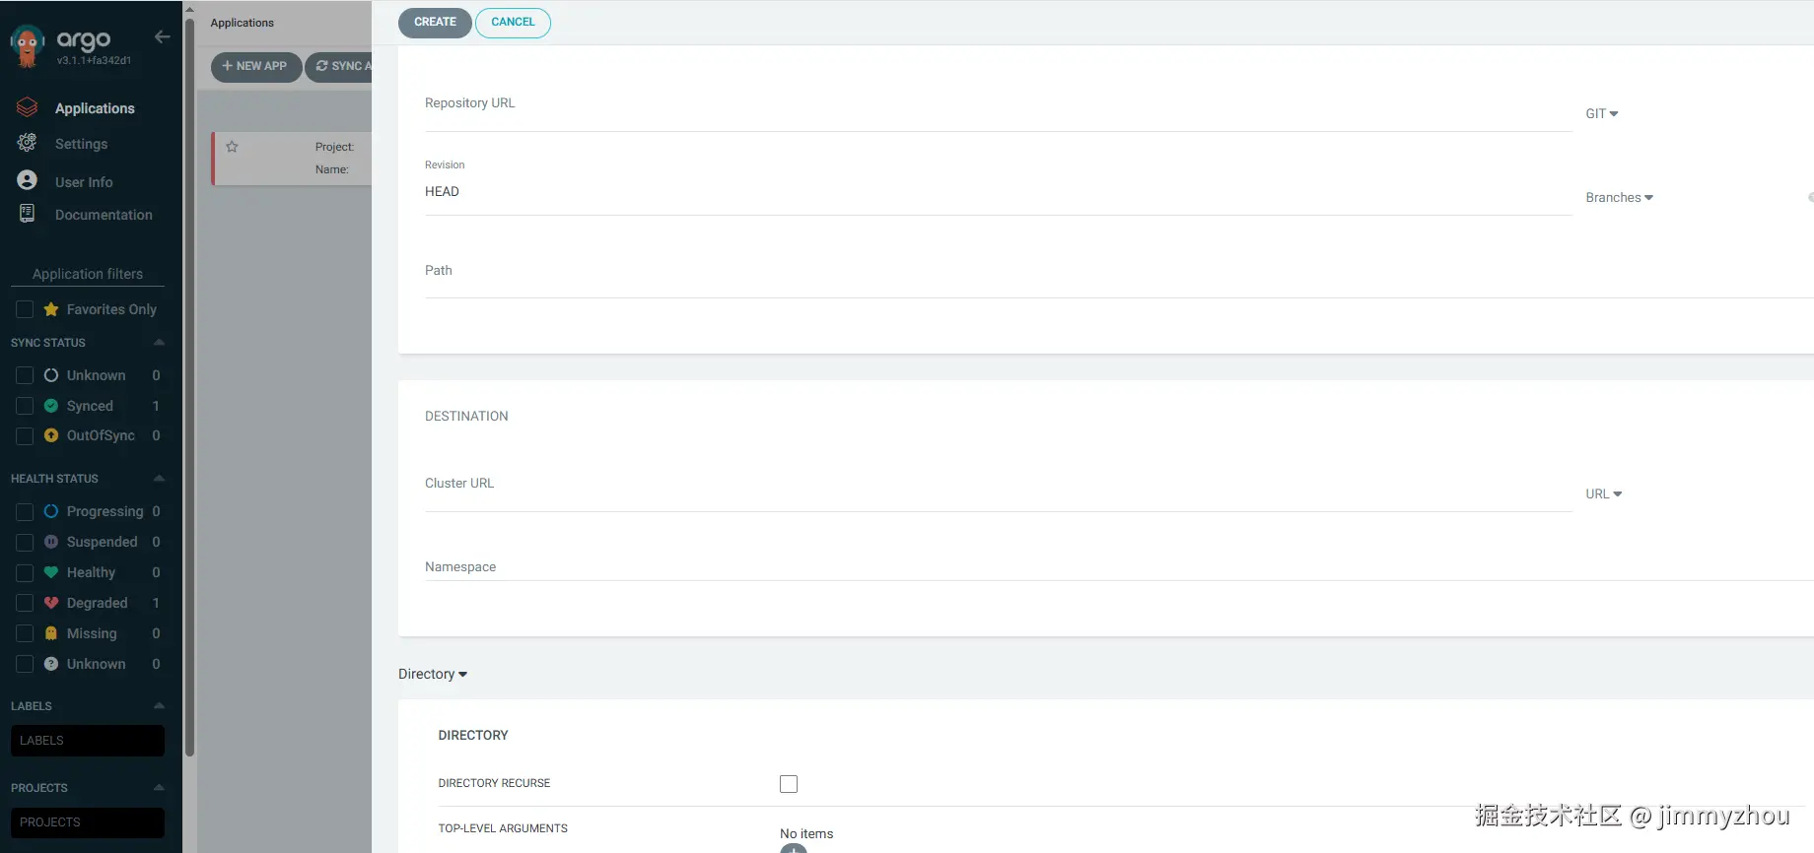Open the GIT repository type dropdown

pyautogui.click(x=1602, y=113)
